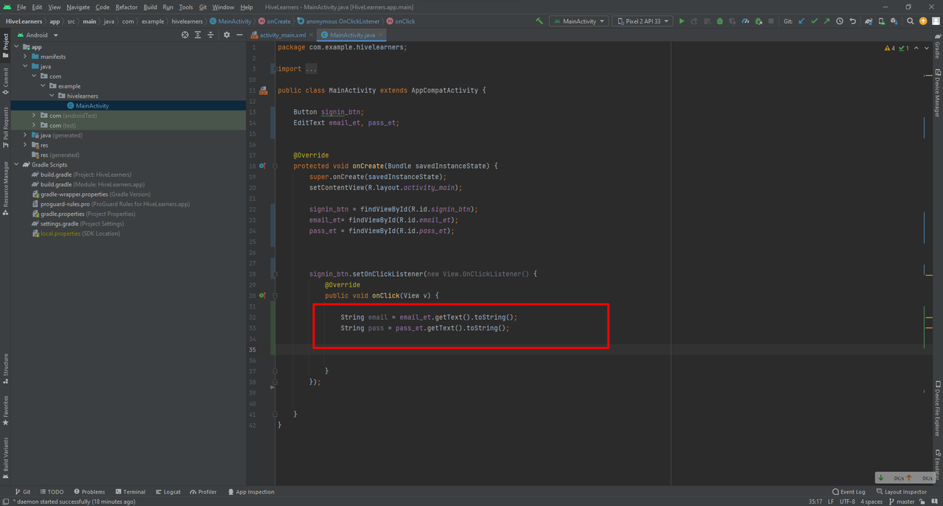Image resolution: width=943 pixels, height=506 pixels.
Task: Click onClick override gutter icon at line 30
Action: 262,295
